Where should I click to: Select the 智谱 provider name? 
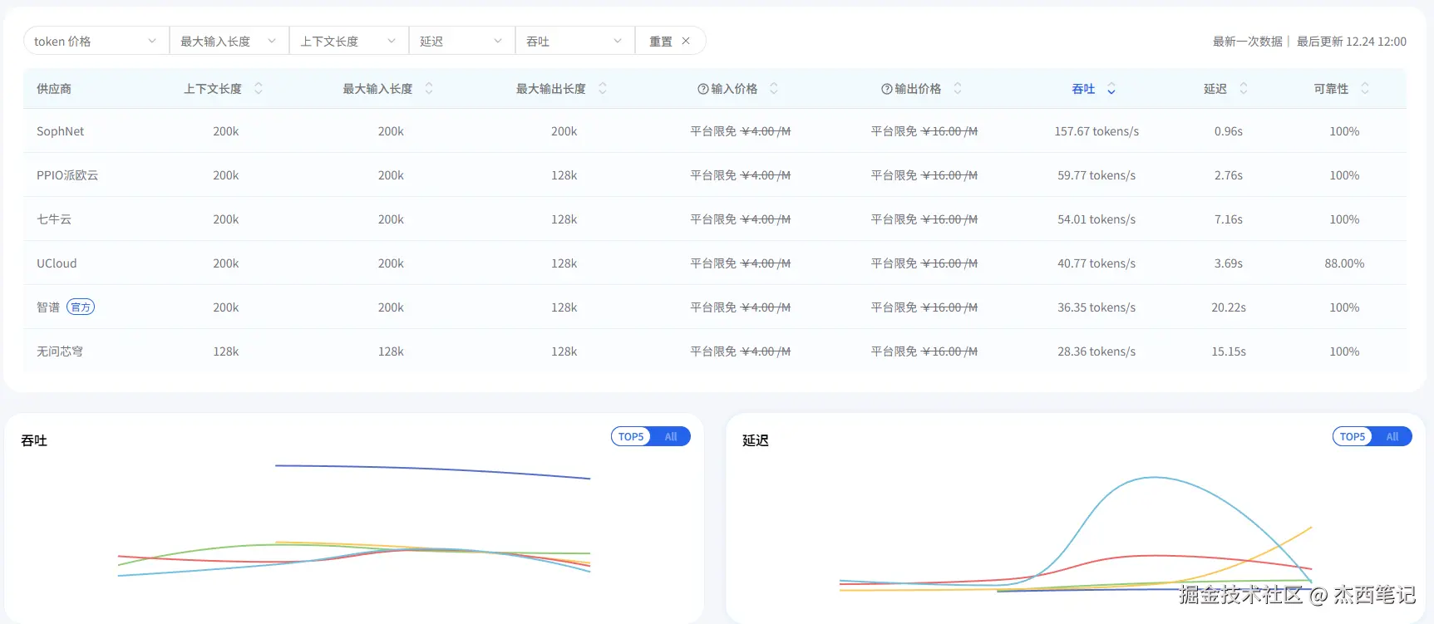pyautogui.click(x=48, y=307)
